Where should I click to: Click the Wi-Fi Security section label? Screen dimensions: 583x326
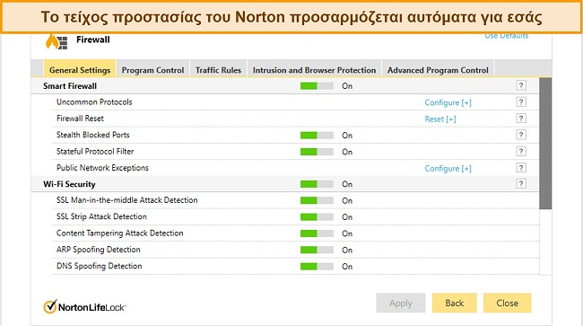[x=69, y=184]
